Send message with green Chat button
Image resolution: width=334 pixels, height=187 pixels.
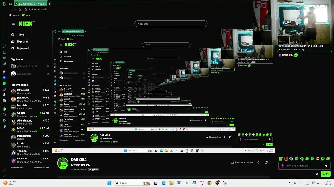[326, 174]
